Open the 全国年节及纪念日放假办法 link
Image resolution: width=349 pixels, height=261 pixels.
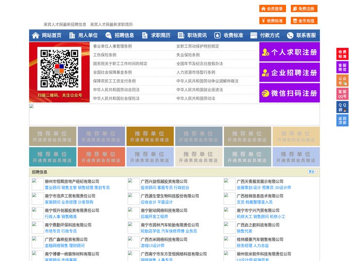point(200,63)
